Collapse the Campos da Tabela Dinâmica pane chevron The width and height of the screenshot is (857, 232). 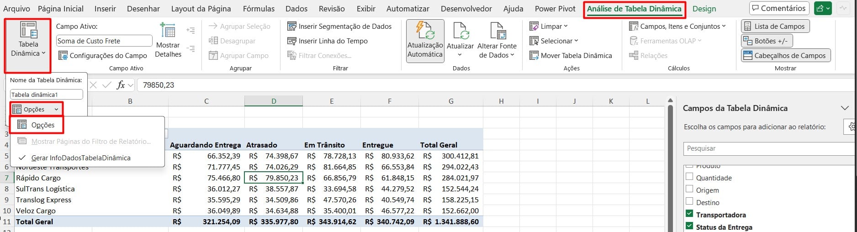pyautogui.click(x=845, y=108)
